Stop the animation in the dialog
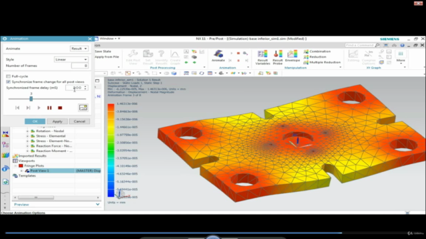 point(60,108)
